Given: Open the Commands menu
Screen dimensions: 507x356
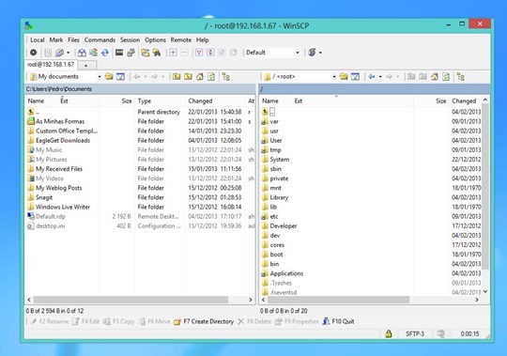Looking at the screenshot, I should (100, 39).
